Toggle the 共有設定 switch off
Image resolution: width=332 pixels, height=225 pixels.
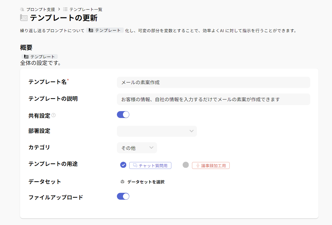coord(123,115)
